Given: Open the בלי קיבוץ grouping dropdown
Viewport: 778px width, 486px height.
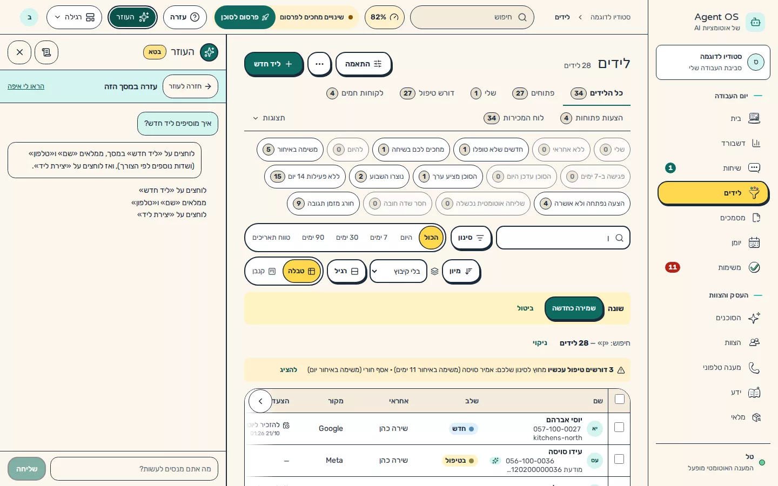Looking at the screenshot, I should point(399,271).
